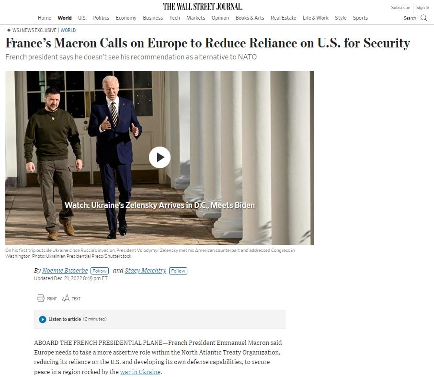Follow author Noemie Bisserbe
Image resolution: width=434 pixels, height=377 pixels.
[x=100, y=271]
